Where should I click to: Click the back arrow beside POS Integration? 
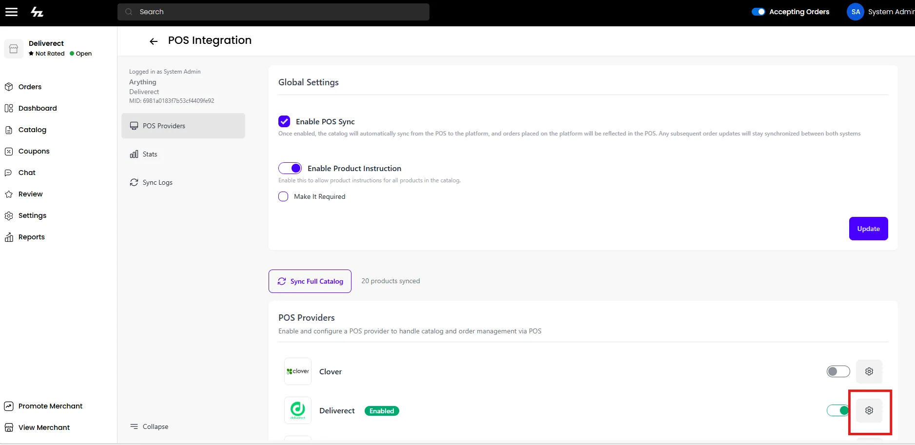[x=154, y=41]
